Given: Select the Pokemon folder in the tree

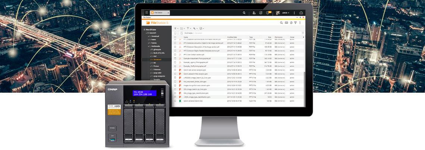Looking at the screenshot, I should [157, 69].
